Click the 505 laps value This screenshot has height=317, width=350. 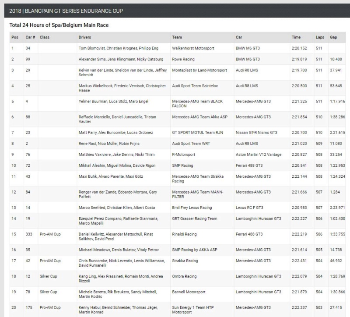[x=319, y=250]
